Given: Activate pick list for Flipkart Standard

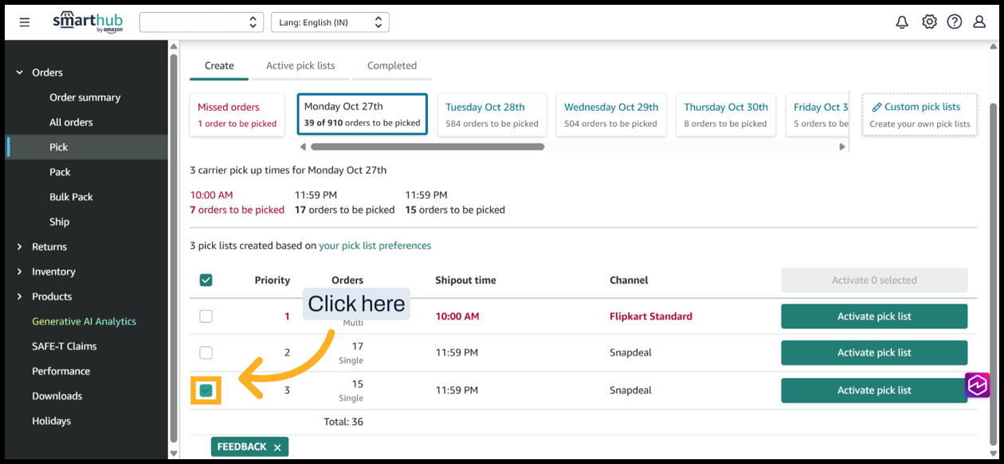Looking at the screenshot, I should [x=873, y=317].
